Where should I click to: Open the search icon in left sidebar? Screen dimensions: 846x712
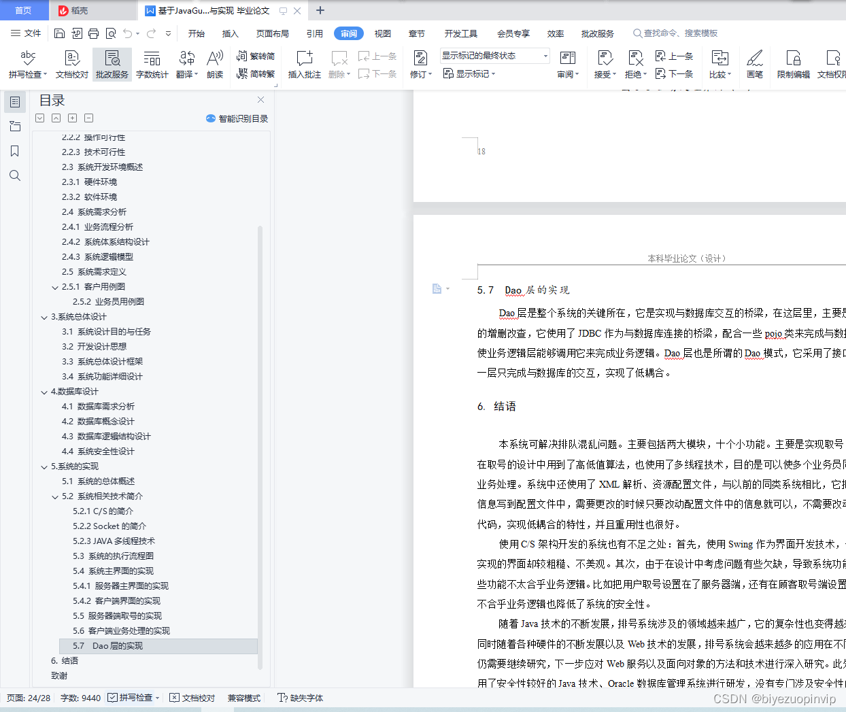(15, 175)
